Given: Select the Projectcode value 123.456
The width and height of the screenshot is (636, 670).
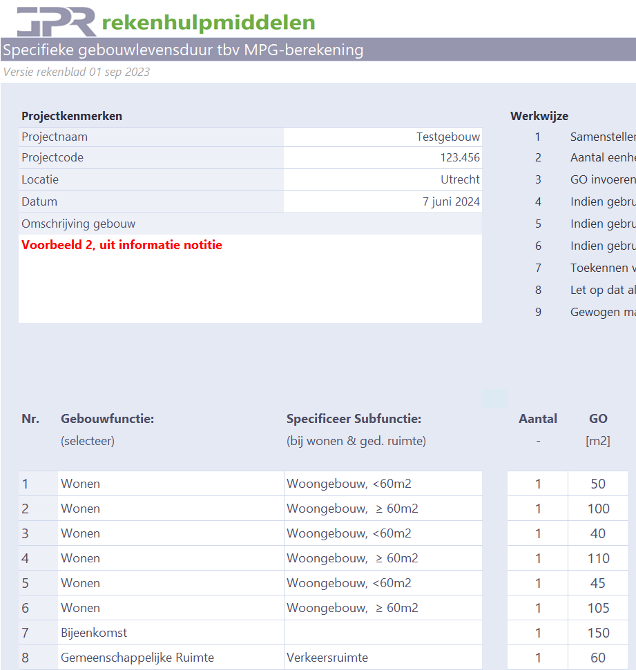Looking at the screenshot, I should 383,158.
